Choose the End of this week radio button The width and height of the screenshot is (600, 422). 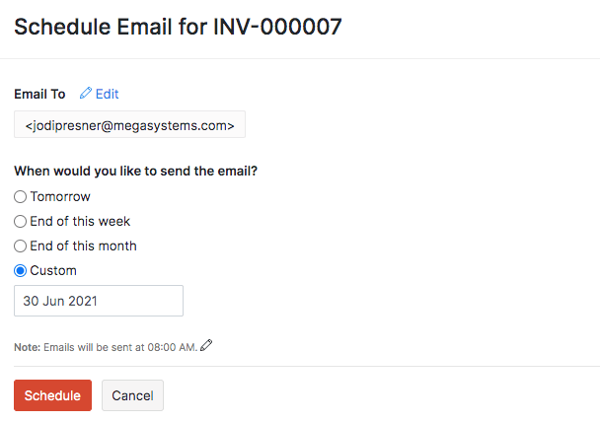pos(21,222)
